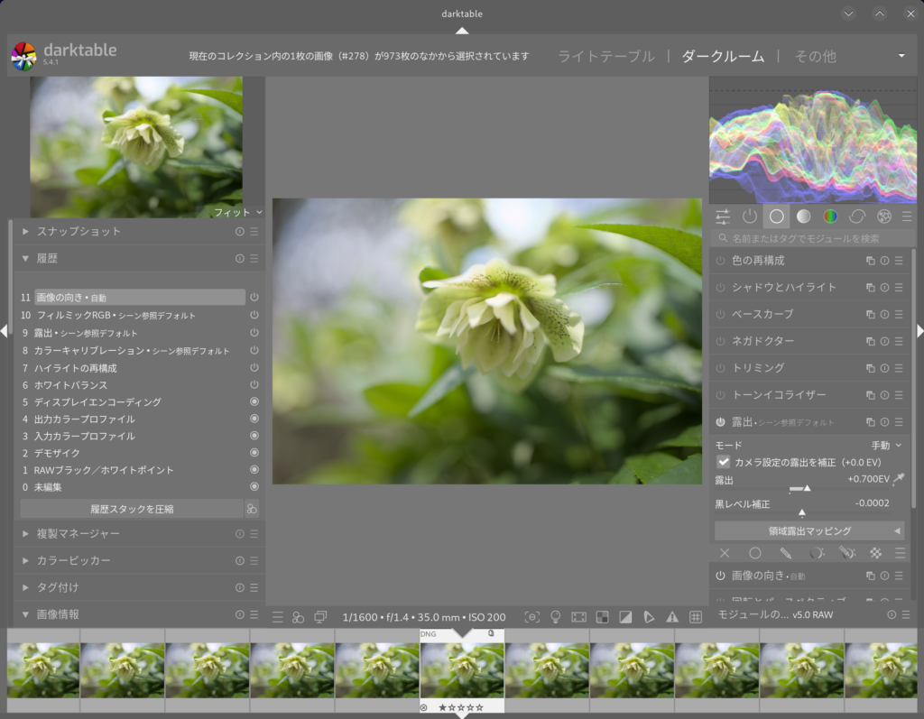Click the exposure eyedropper picker
Viewport: 924px width, 719px height.
(x=898, y=479)
